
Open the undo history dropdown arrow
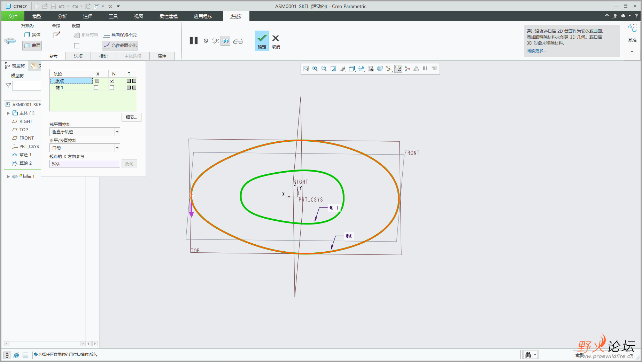point(68,6)
